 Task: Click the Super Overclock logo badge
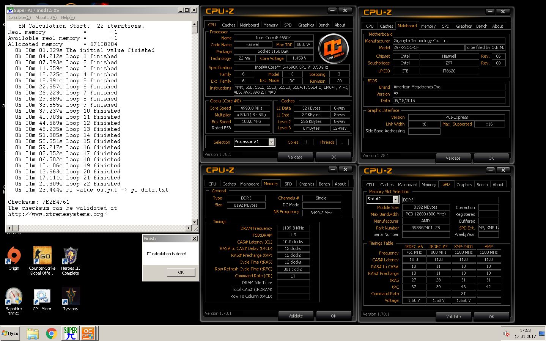coord(334,49)
